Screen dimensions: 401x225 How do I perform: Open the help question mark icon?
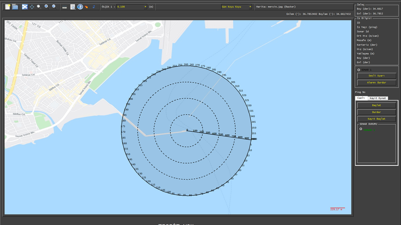(x=80, y=7)
